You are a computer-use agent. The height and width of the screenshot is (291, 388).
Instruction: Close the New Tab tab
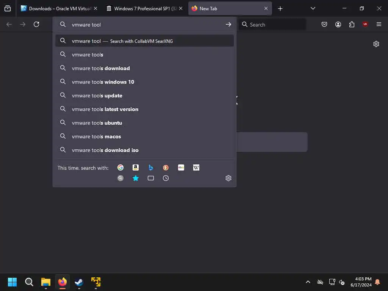tap(266, 8)
